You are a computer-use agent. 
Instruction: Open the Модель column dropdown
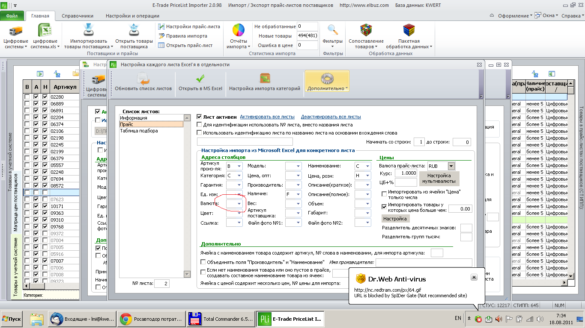(x=298, y=166)
